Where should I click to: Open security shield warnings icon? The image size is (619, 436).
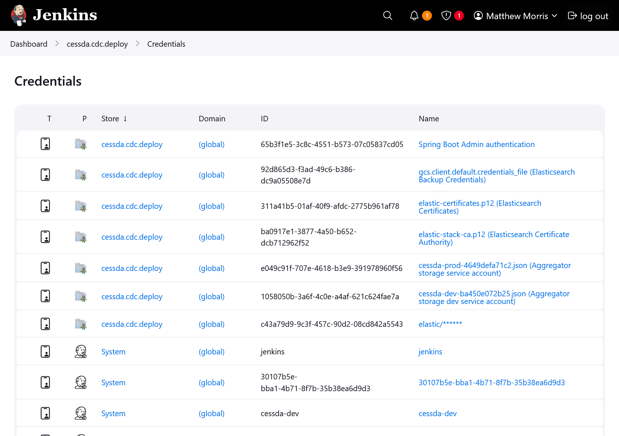(x=446, y=15)
